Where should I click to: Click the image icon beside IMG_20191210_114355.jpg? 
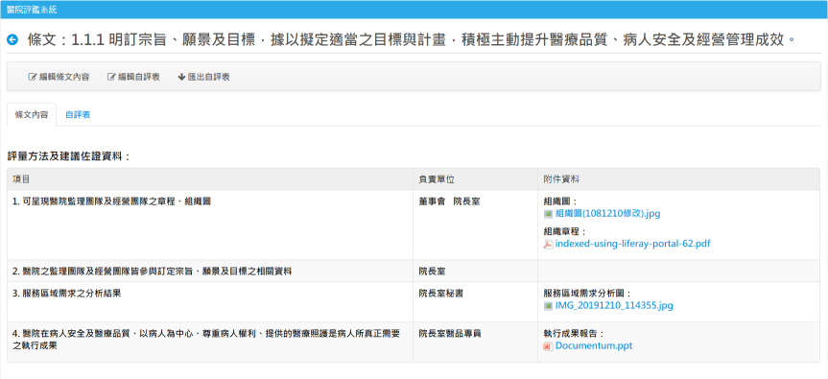(548, 306)
